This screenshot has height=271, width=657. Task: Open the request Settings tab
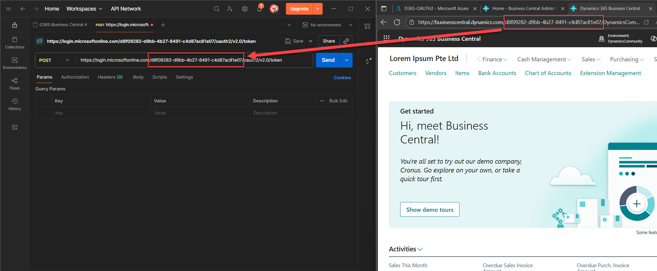click(184, 77)
